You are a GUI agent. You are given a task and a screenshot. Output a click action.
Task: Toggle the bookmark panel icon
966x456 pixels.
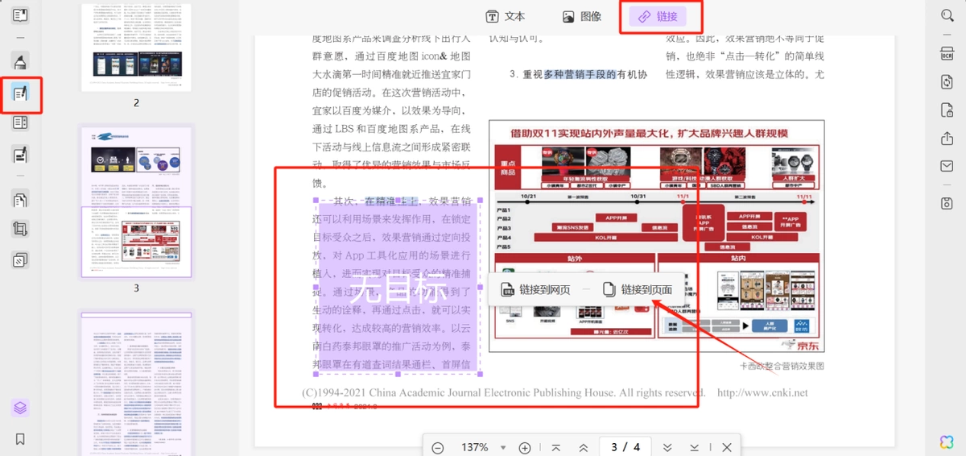pyautogui.click(x=21, y=439)
